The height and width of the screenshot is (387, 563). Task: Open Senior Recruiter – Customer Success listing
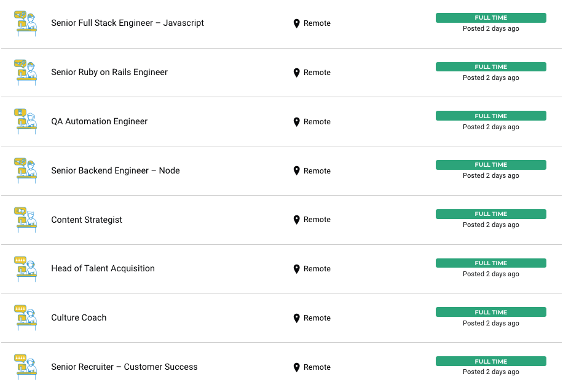(124, 367)
